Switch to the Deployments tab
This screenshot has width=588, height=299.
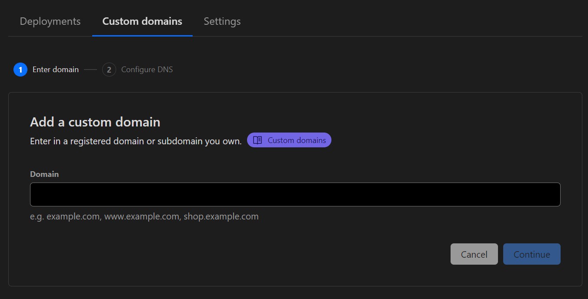[50, 21]
